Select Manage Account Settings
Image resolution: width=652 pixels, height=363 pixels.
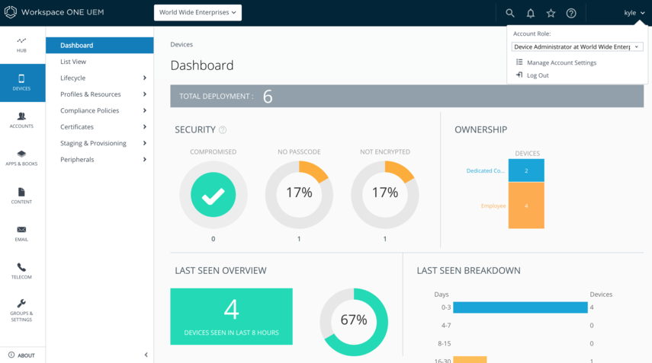click(560, 62)
